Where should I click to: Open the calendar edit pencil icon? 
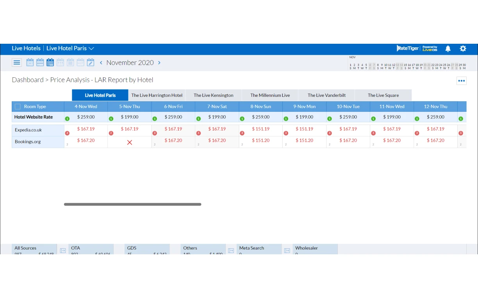(91, 62)
